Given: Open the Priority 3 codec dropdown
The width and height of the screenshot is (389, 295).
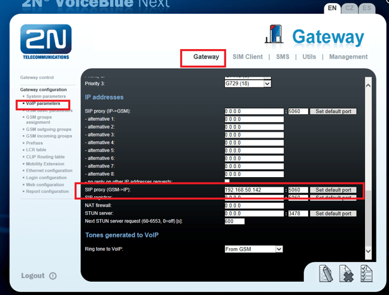Looking at the screenshot, I should coord(267,84).
